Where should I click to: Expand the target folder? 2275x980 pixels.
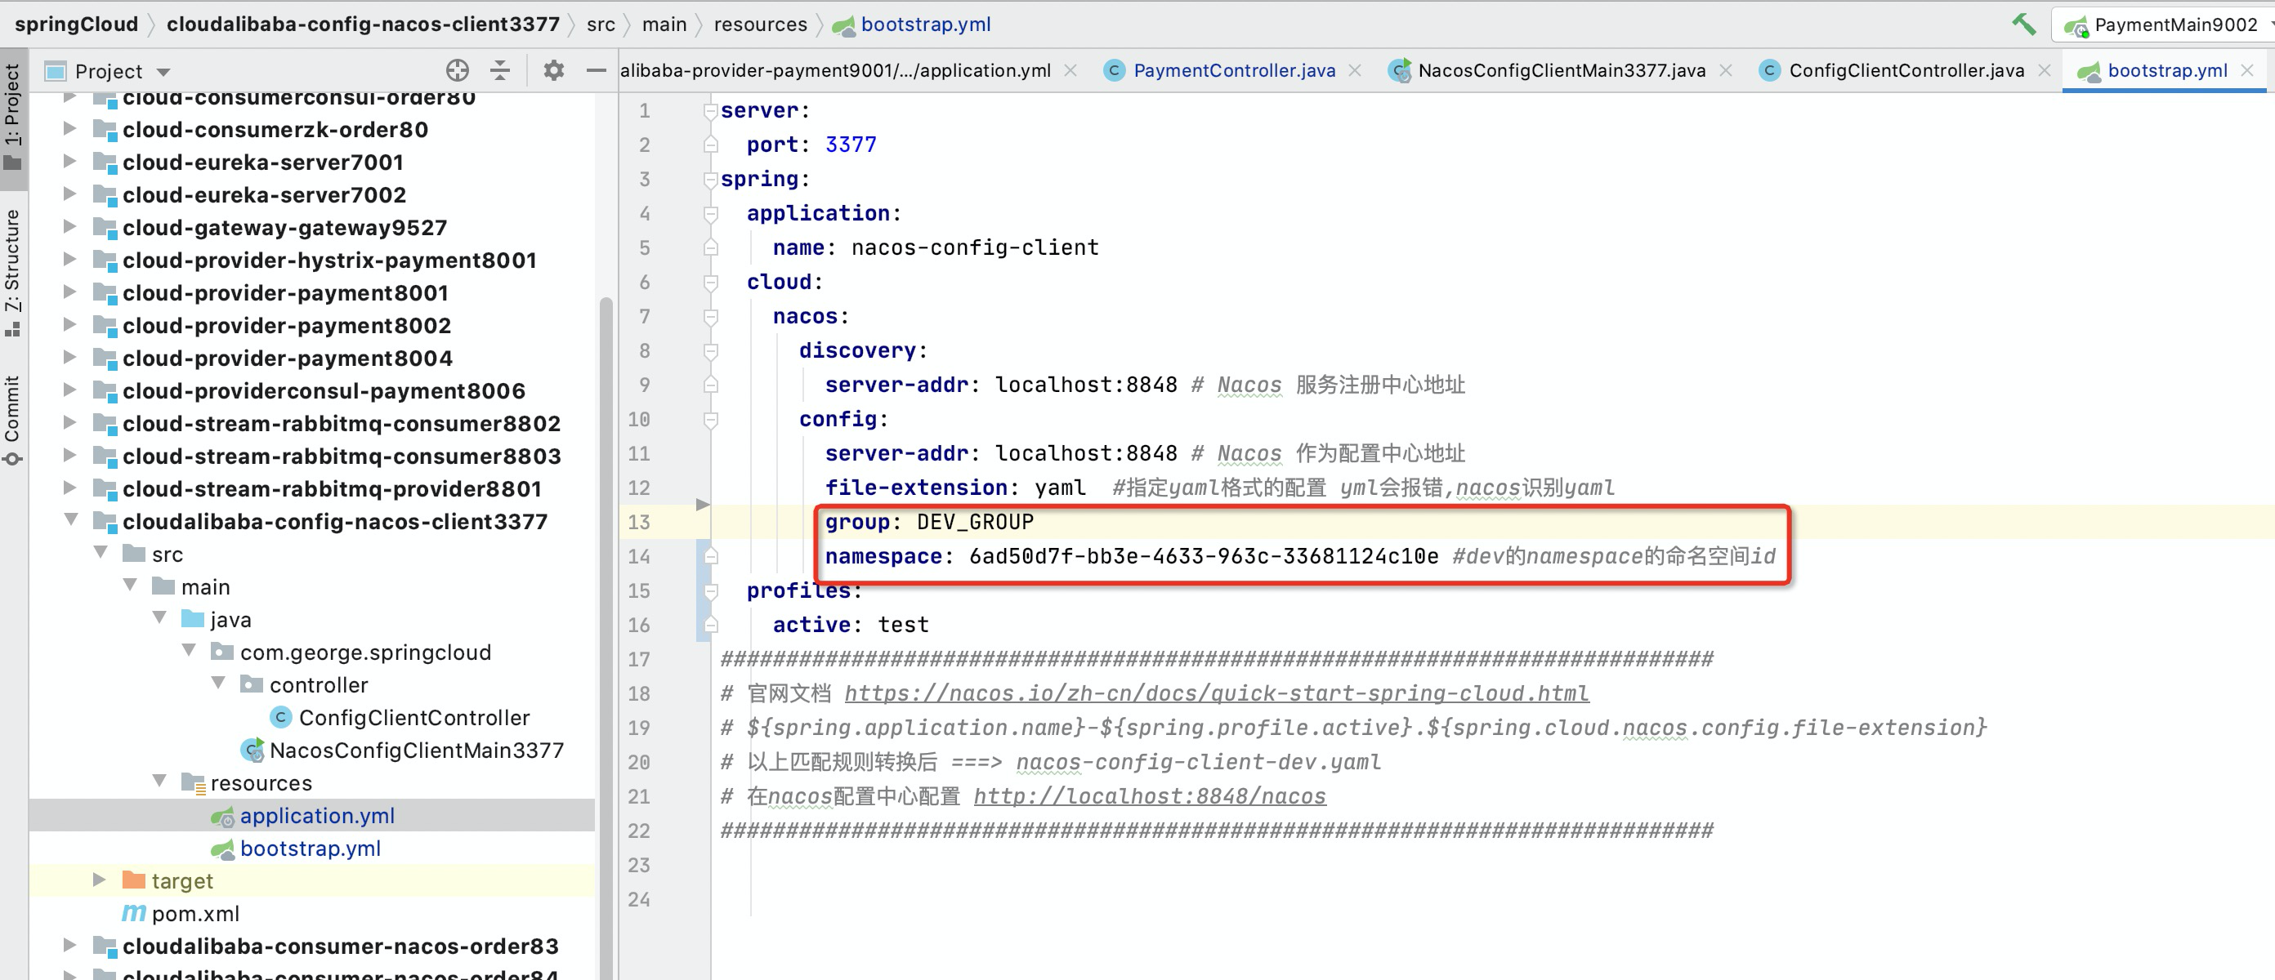tap(99, 880)
